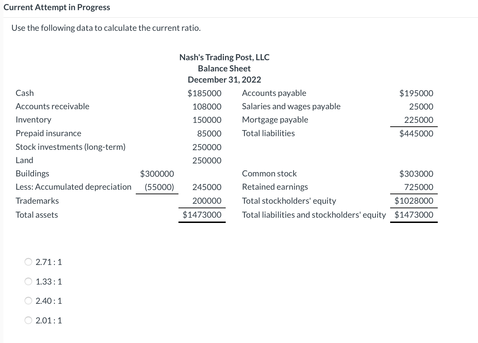Click the Accounts payable line item

274,93
